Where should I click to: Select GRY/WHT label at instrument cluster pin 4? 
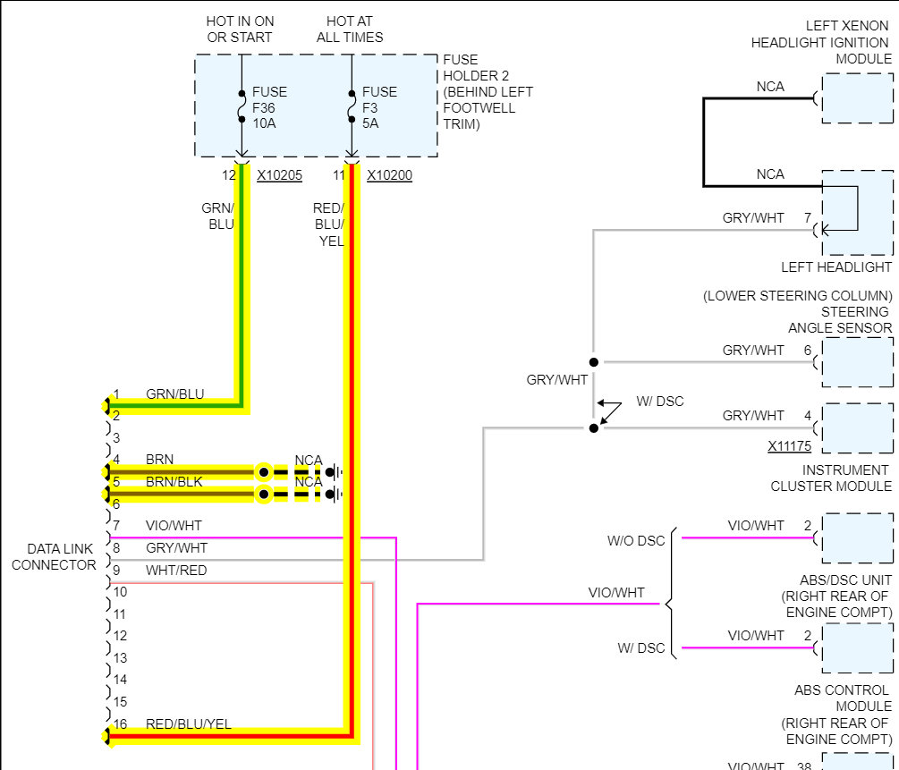(x=753, y=415)
